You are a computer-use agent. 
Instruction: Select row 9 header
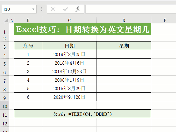(4, 97)
